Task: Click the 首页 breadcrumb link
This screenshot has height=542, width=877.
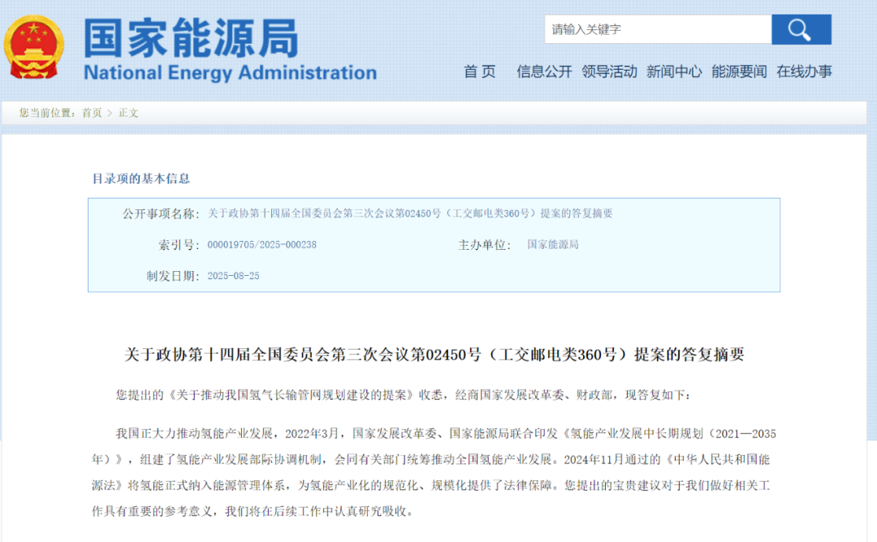Action: (x=92, y=113)
